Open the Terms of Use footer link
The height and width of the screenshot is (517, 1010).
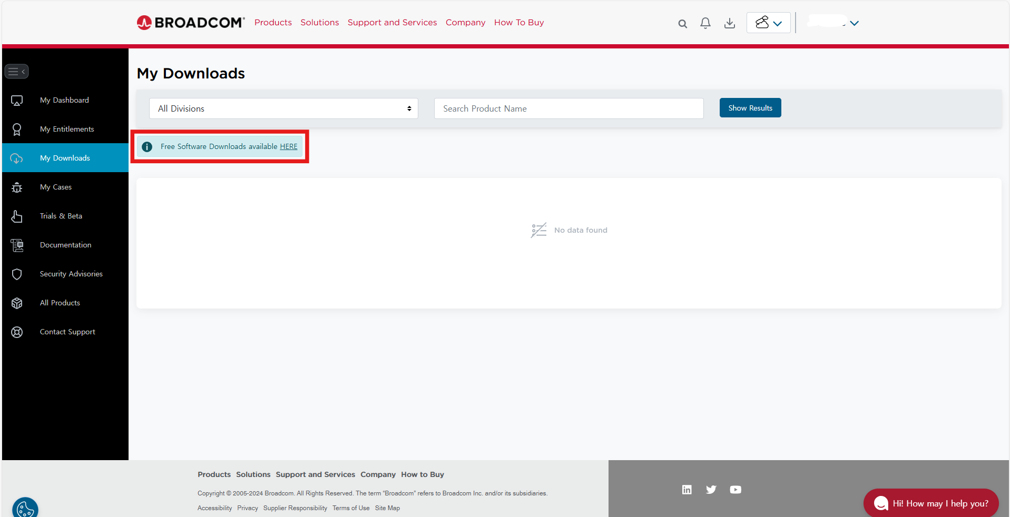pyautogui.click(x=351, y=508)
